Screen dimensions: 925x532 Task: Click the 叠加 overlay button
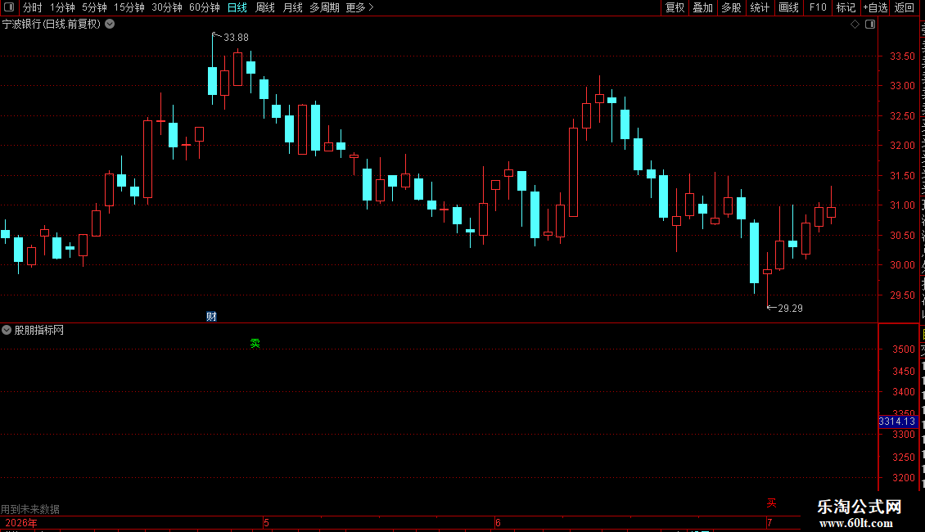[702, 7]
